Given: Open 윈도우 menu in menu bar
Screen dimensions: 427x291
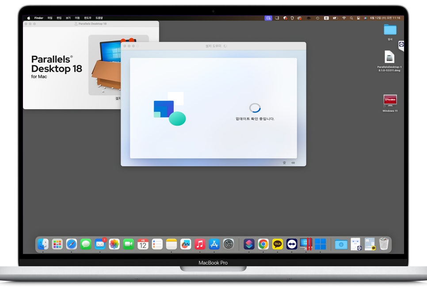Looking at the screenshot, I should pyautogui.click(x=88, y=18).
